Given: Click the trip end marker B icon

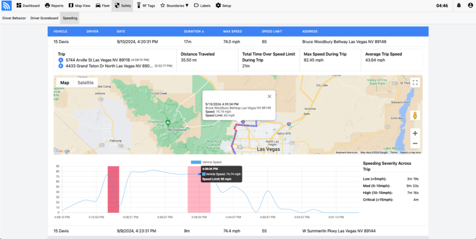Looking at the screenshot, I should pos(61,65).
